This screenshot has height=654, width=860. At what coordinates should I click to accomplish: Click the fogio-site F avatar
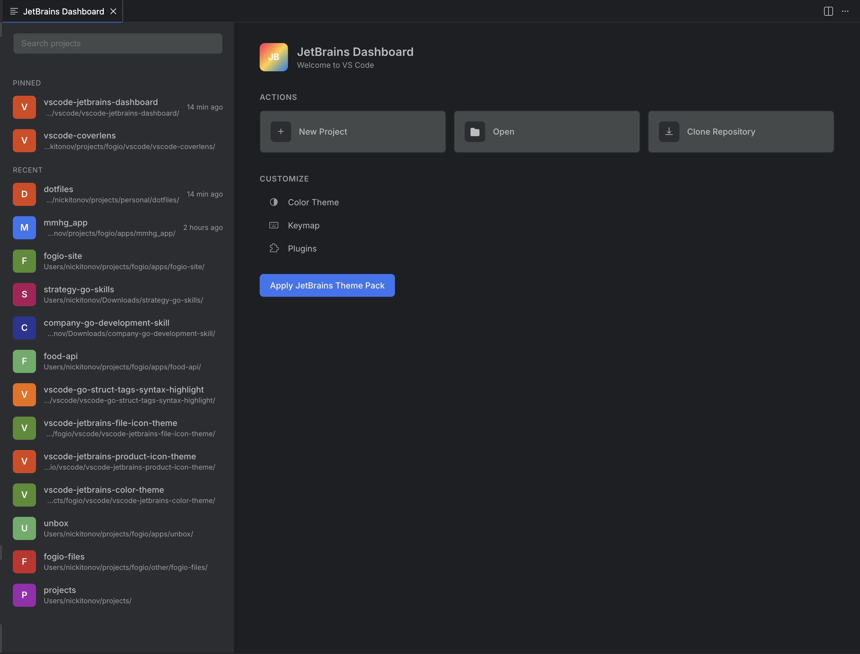pos(24,261)
